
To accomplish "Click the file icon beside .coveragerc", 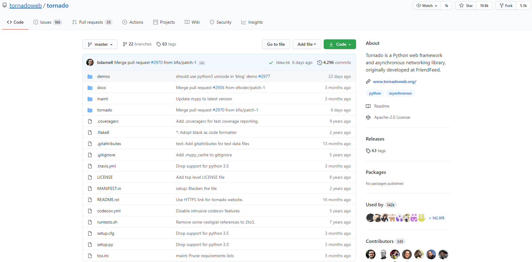I will point(90,121).
